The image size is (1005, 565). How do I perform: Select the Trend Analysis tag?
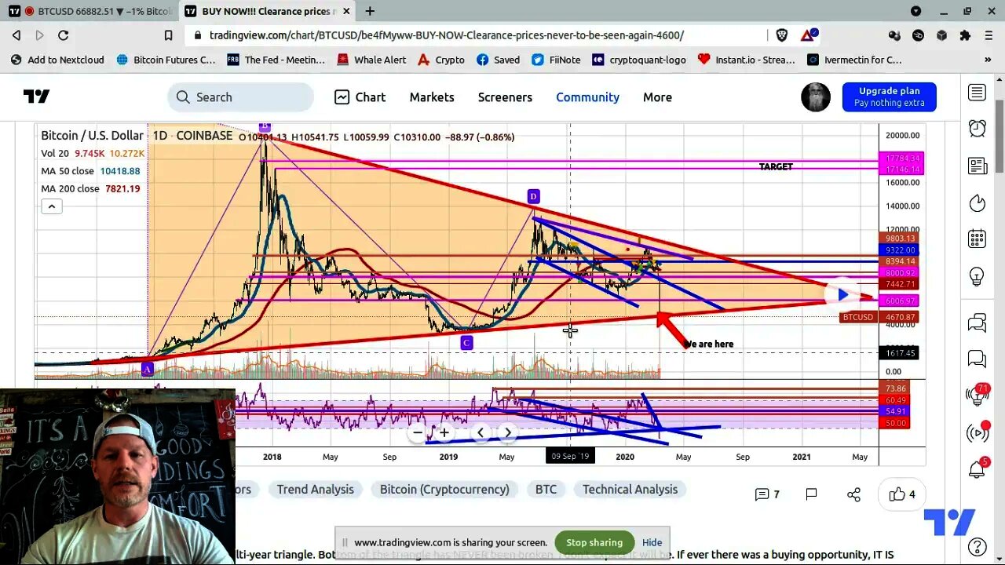point(315,489)
